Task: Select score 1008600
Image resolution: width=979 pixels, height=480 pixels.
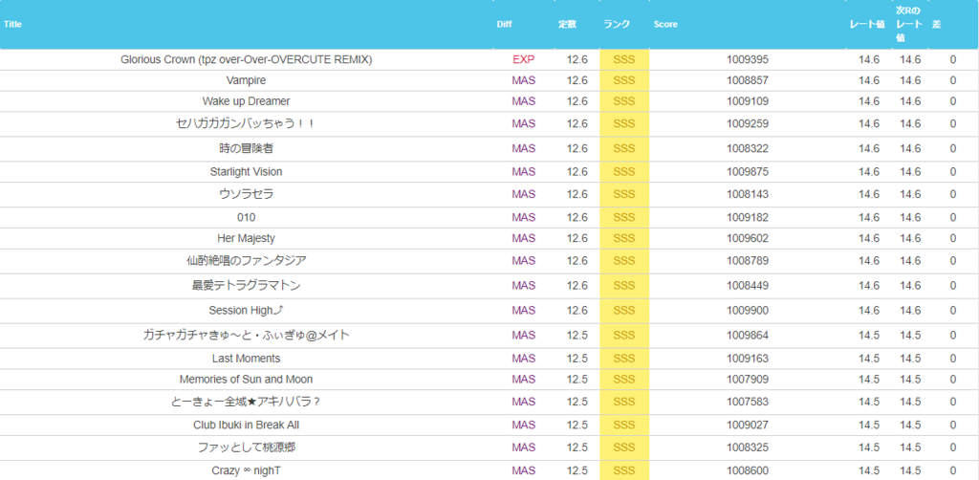Action: (748, 470)
